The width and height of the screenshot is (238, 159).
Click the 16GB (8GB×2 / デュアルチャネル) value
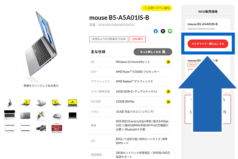click(x=136, y=91)
